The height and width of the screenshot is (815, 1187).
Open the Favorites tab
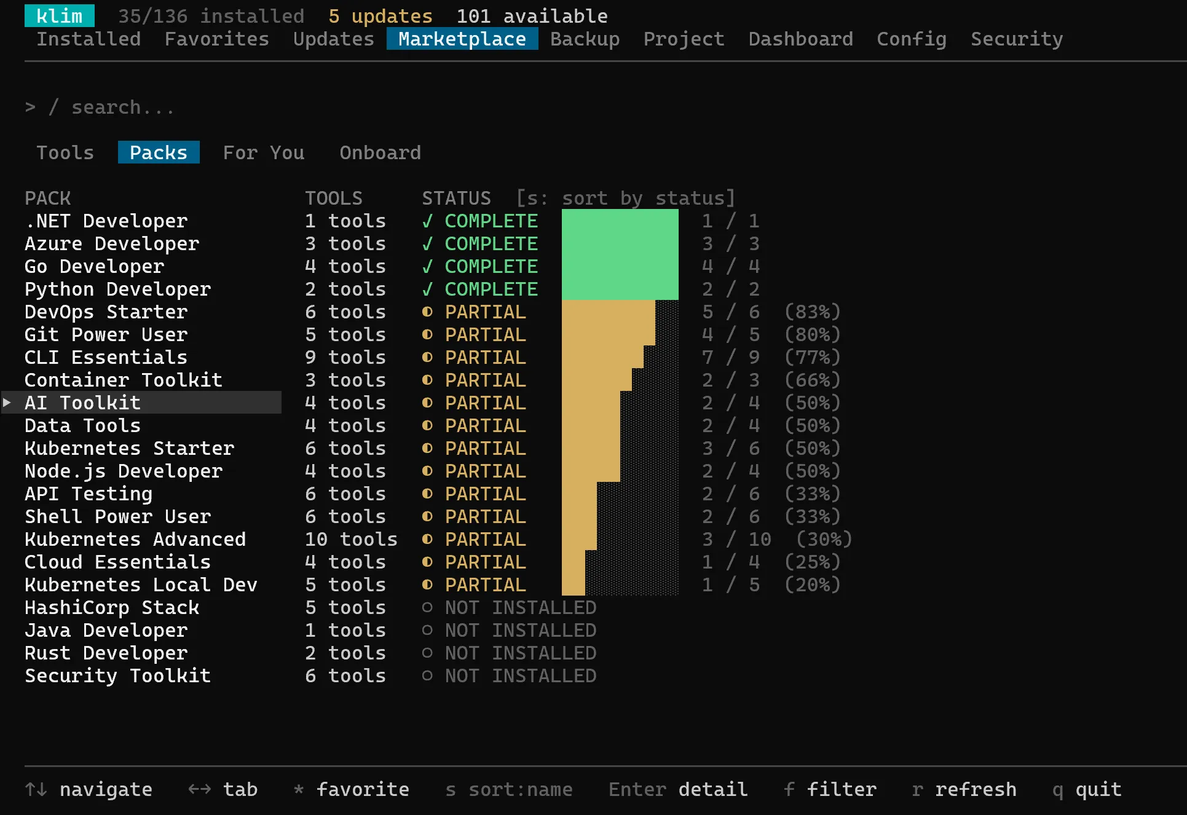pyautogui.click(x=216, y=39)
